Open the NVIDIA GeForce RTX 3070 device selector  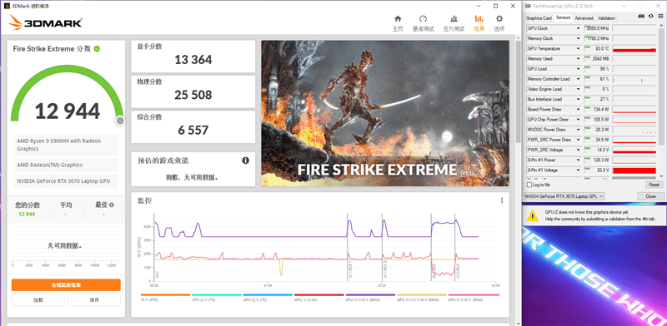click(x=564, y=196)
